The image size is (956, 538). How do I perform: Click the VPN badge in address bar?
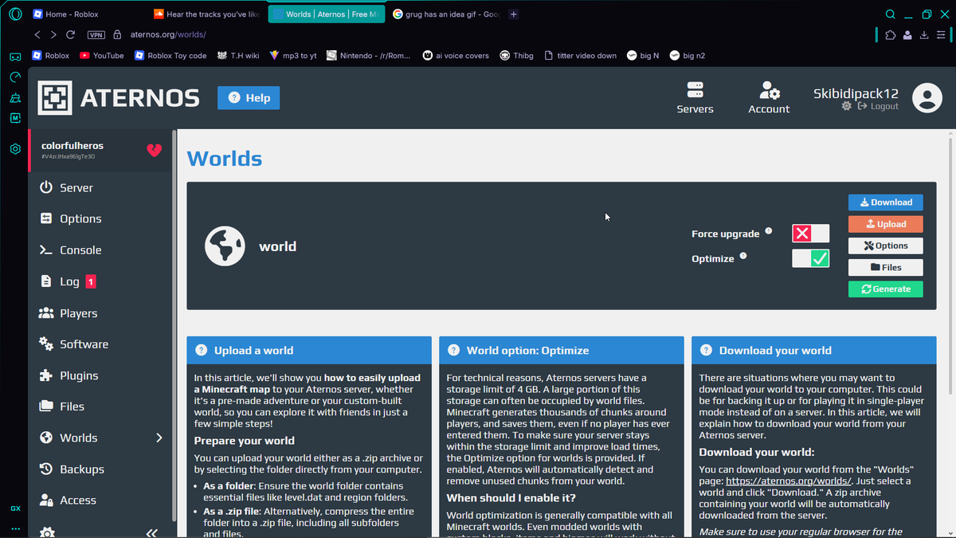[96, 34]
